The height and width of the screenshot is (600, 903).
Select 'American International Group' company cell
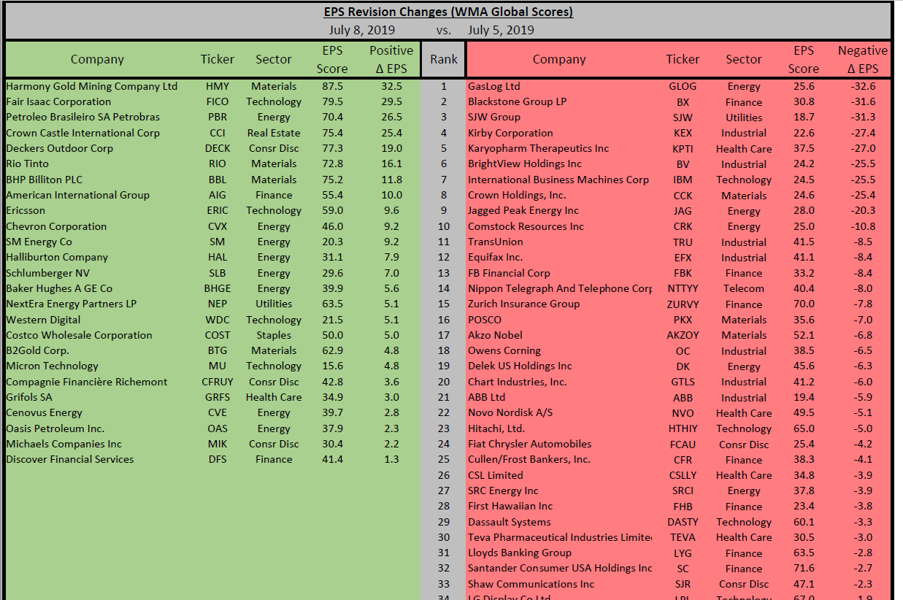coord(78,195)
